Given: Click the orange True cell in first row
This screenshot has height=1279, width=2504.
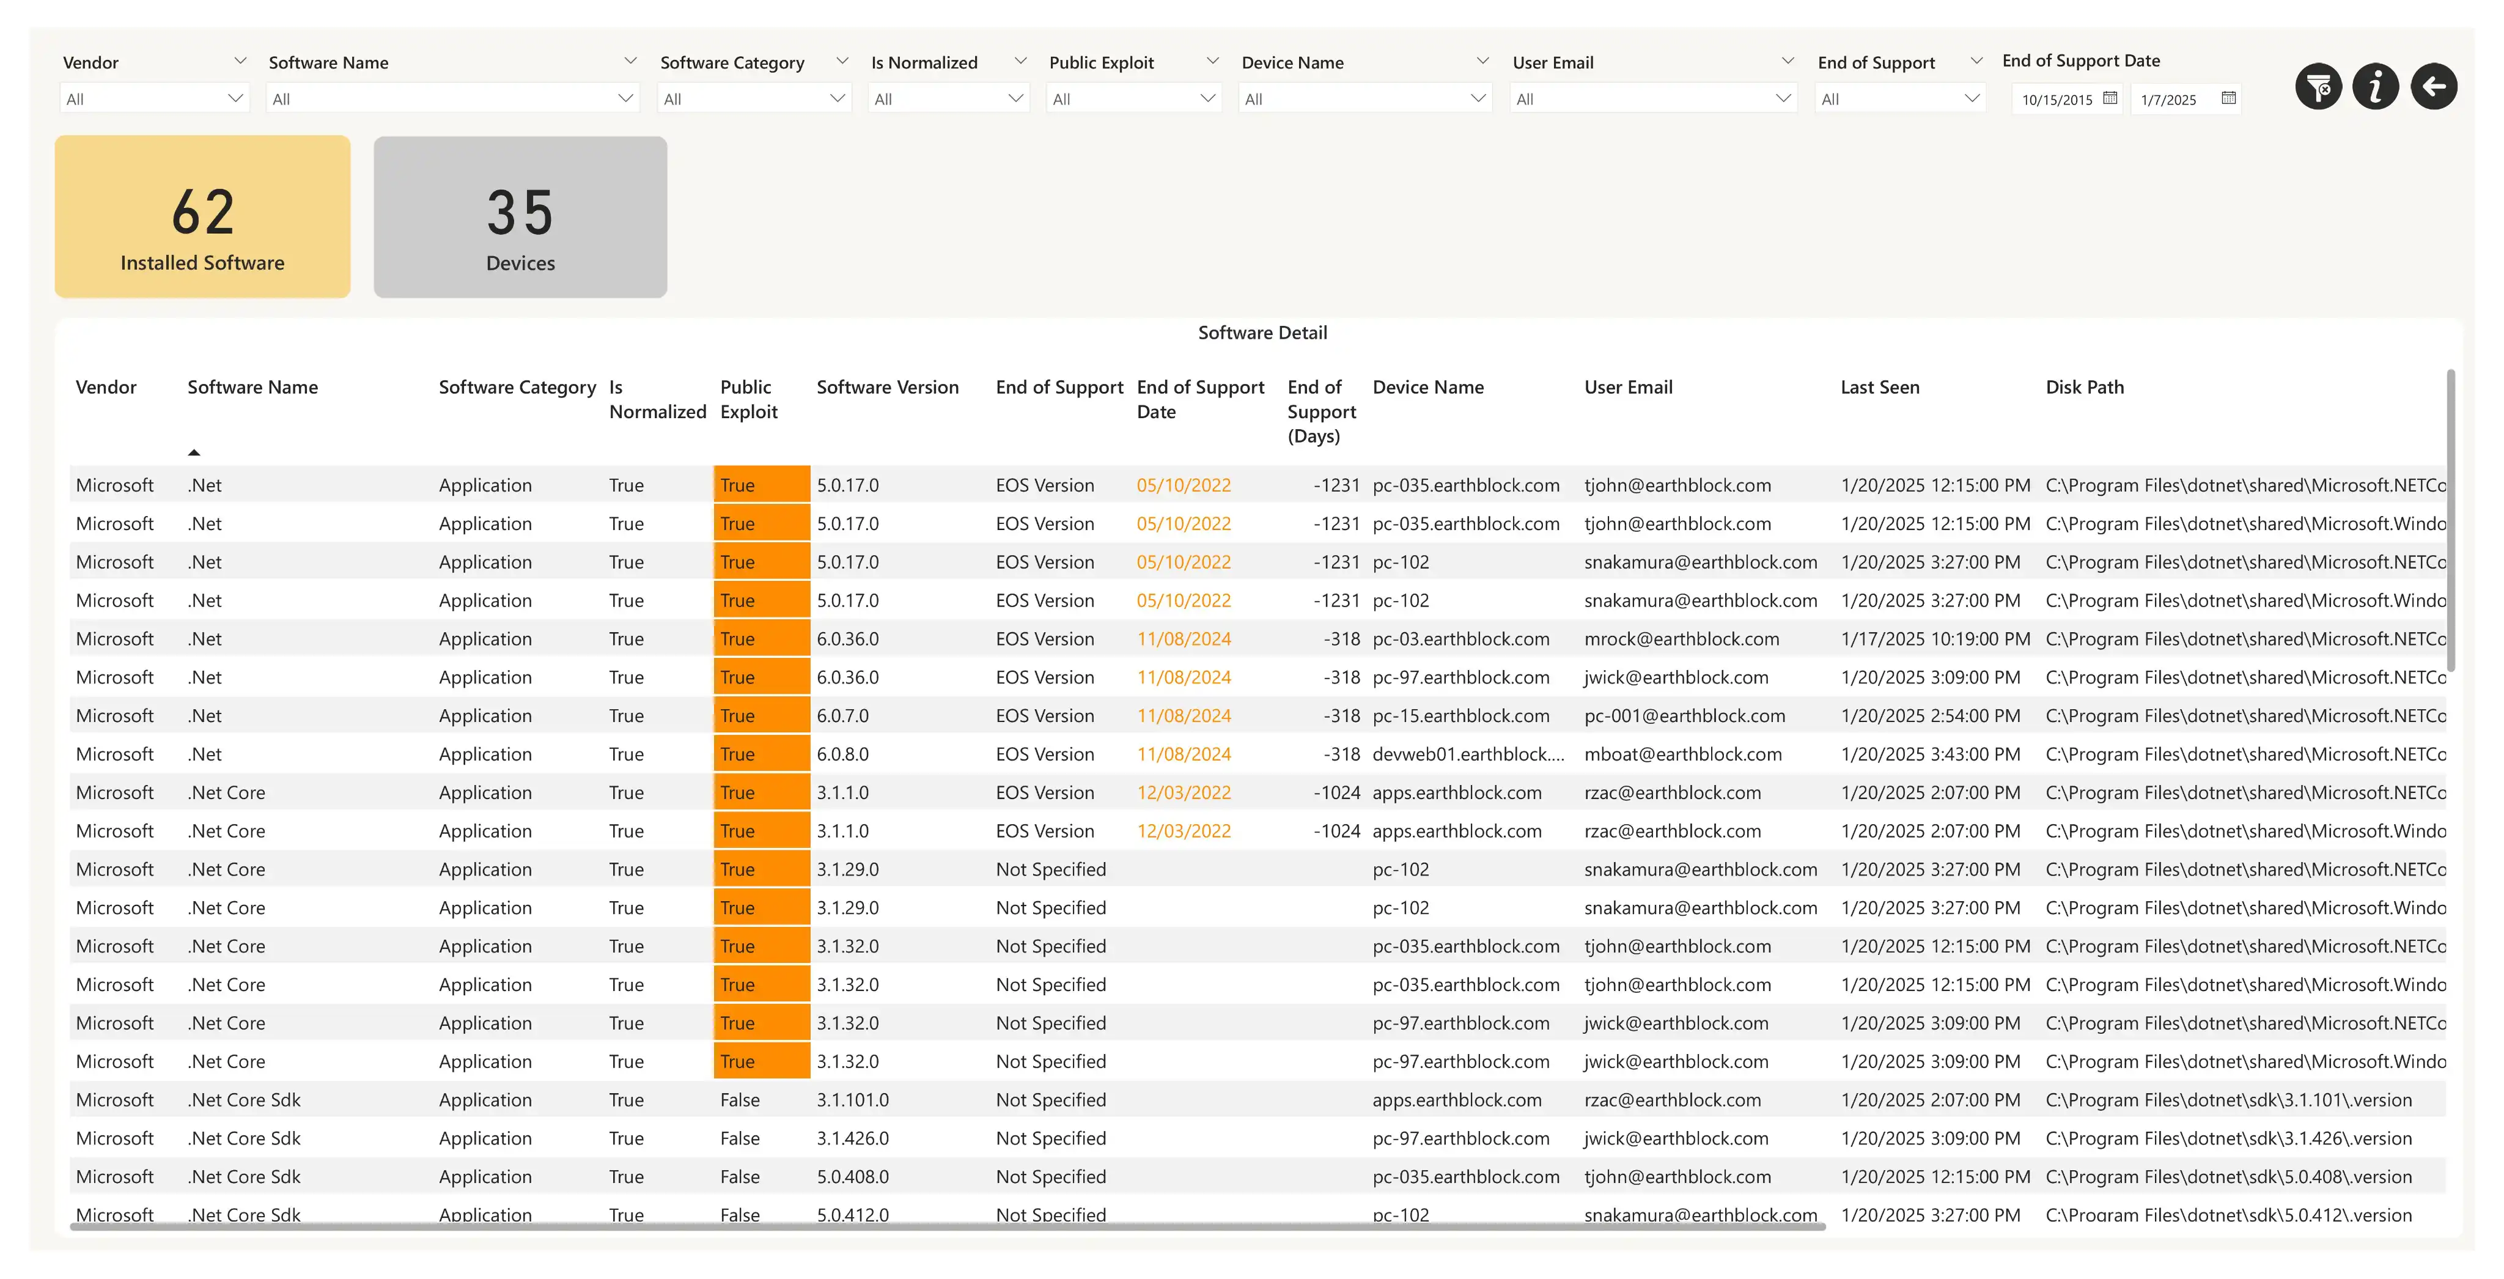Looking at the screenshot, I should 761,485.
